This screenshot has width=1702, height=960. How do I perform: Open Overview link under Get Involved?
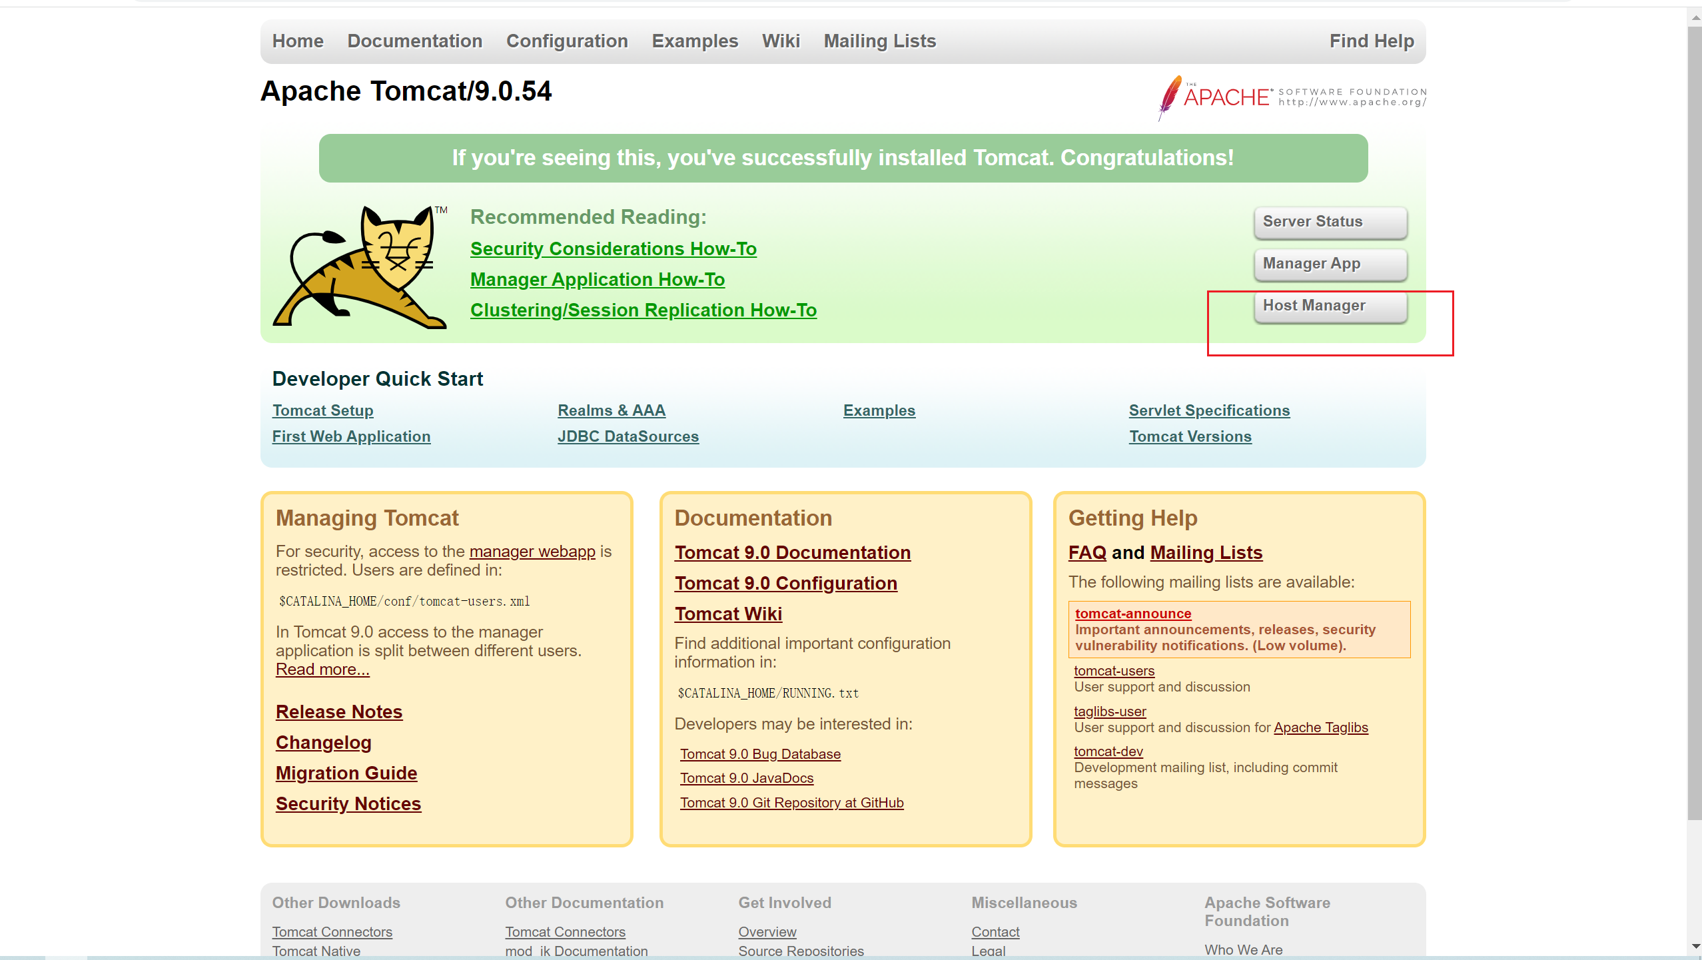click(767, 932)
